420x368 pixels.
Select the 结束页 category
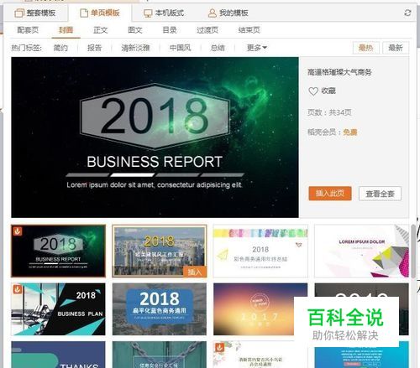249,30
